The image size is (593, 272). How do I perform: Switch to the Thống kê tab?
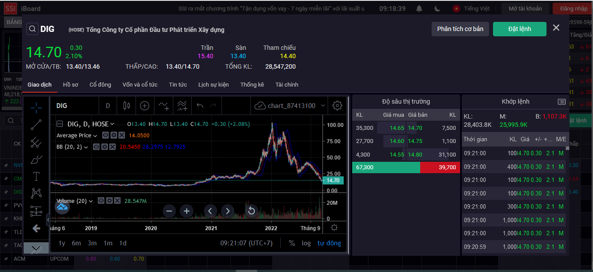click(252, 84)
